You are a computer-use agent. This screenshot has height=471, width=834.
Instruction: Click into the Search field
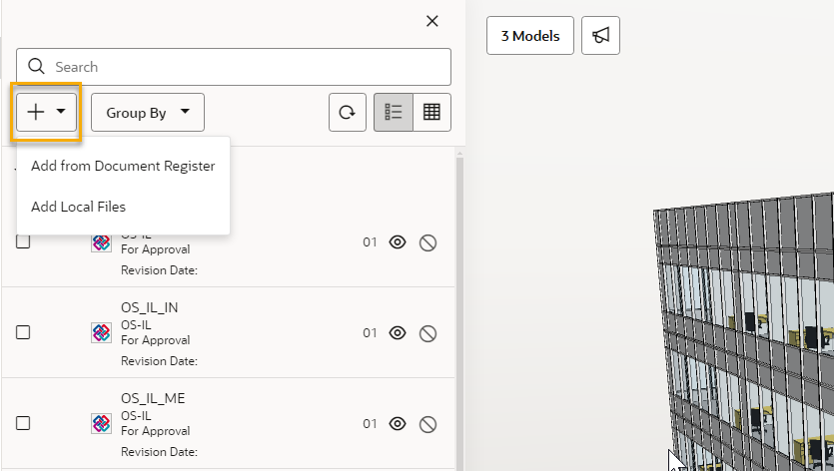[234, 67]
